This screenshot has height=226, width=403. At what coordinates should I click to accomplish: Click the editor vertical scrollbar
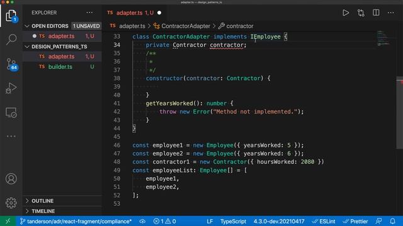(x=399, y=113)
